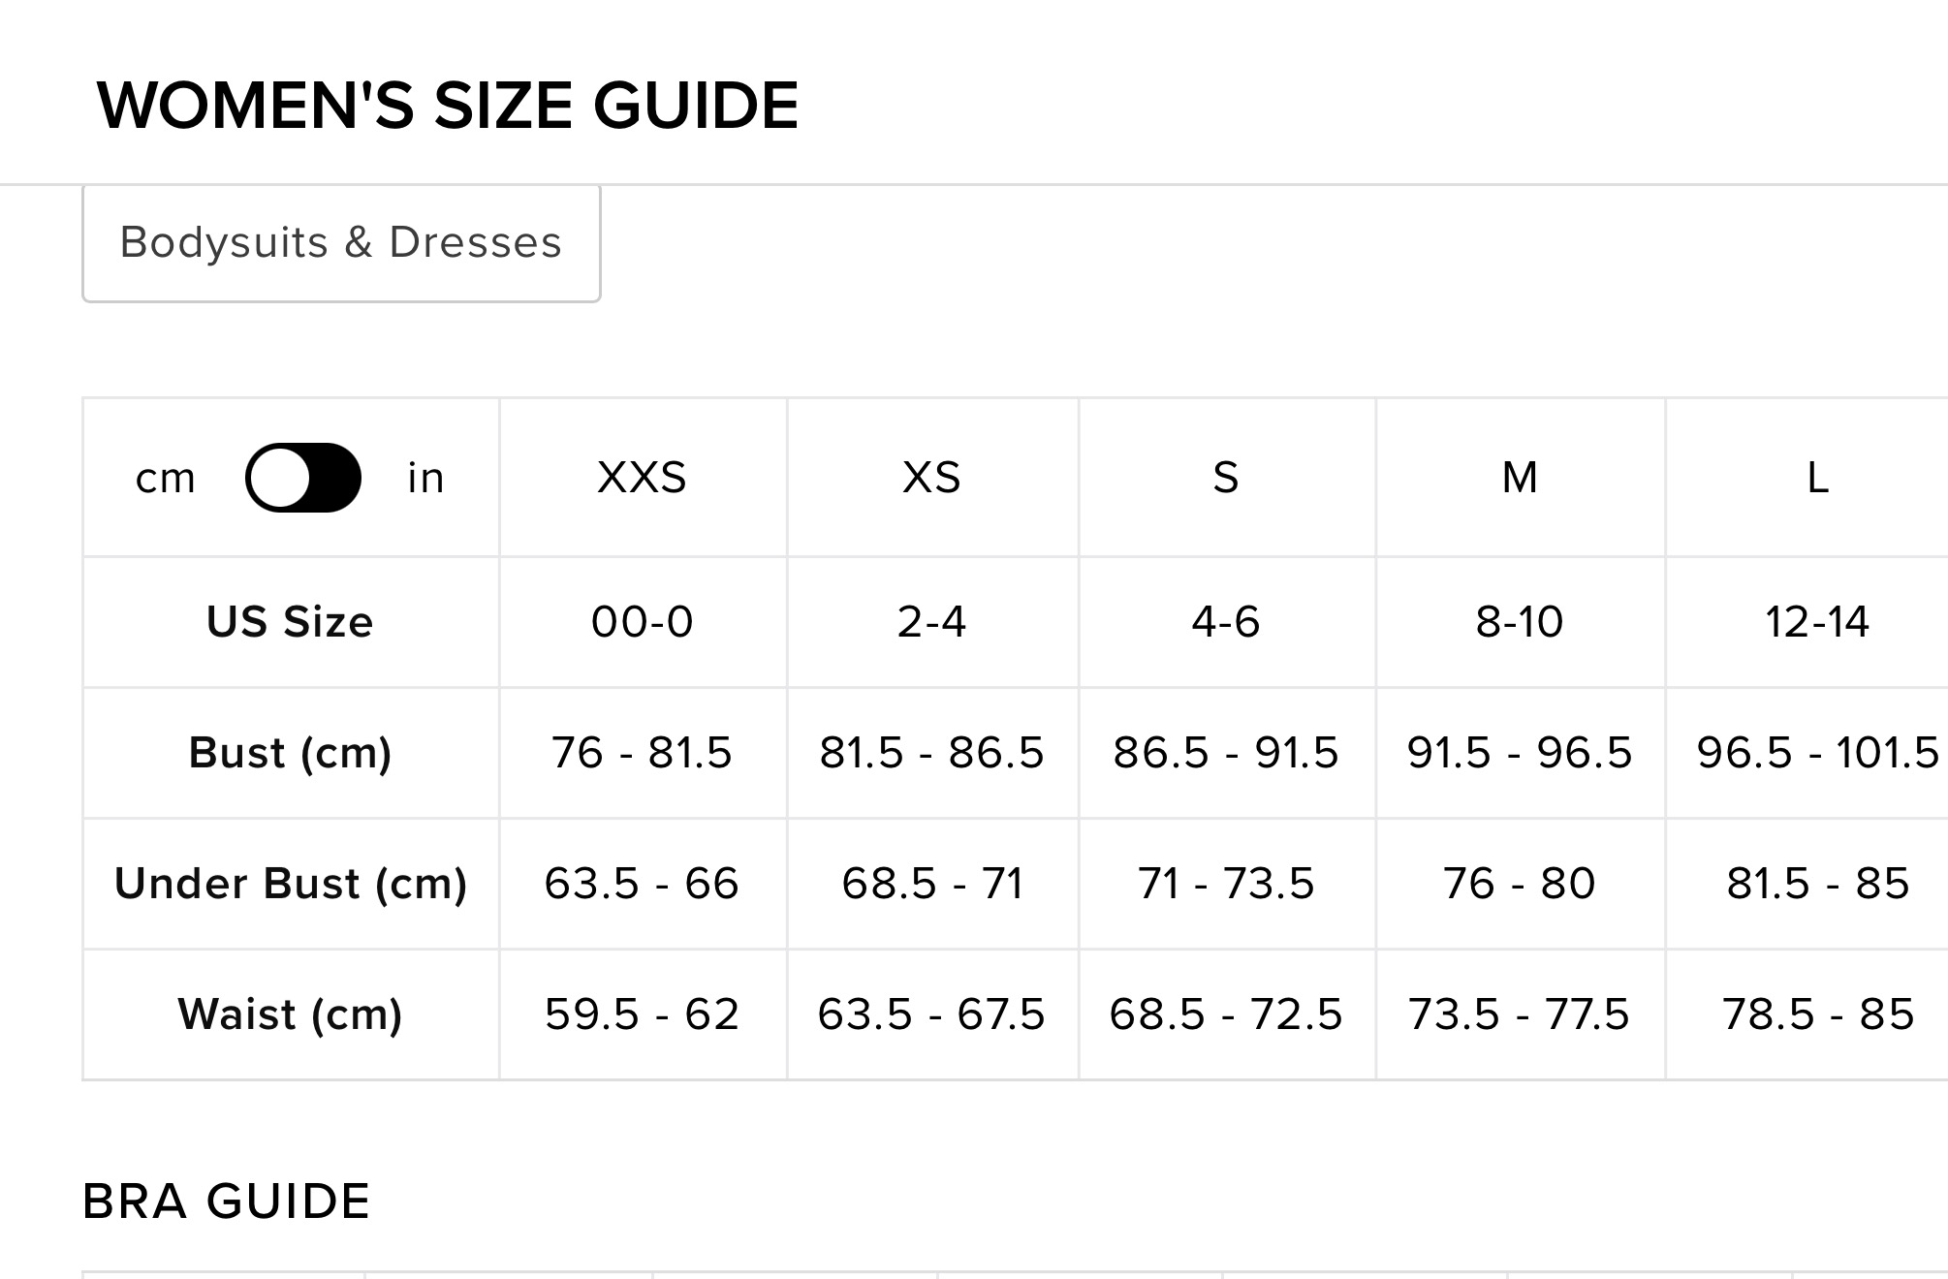This screenshot has height=1279, width=1948.
Task: Open the Bodysuits & Dresses category selector
Action: (341, 243)
